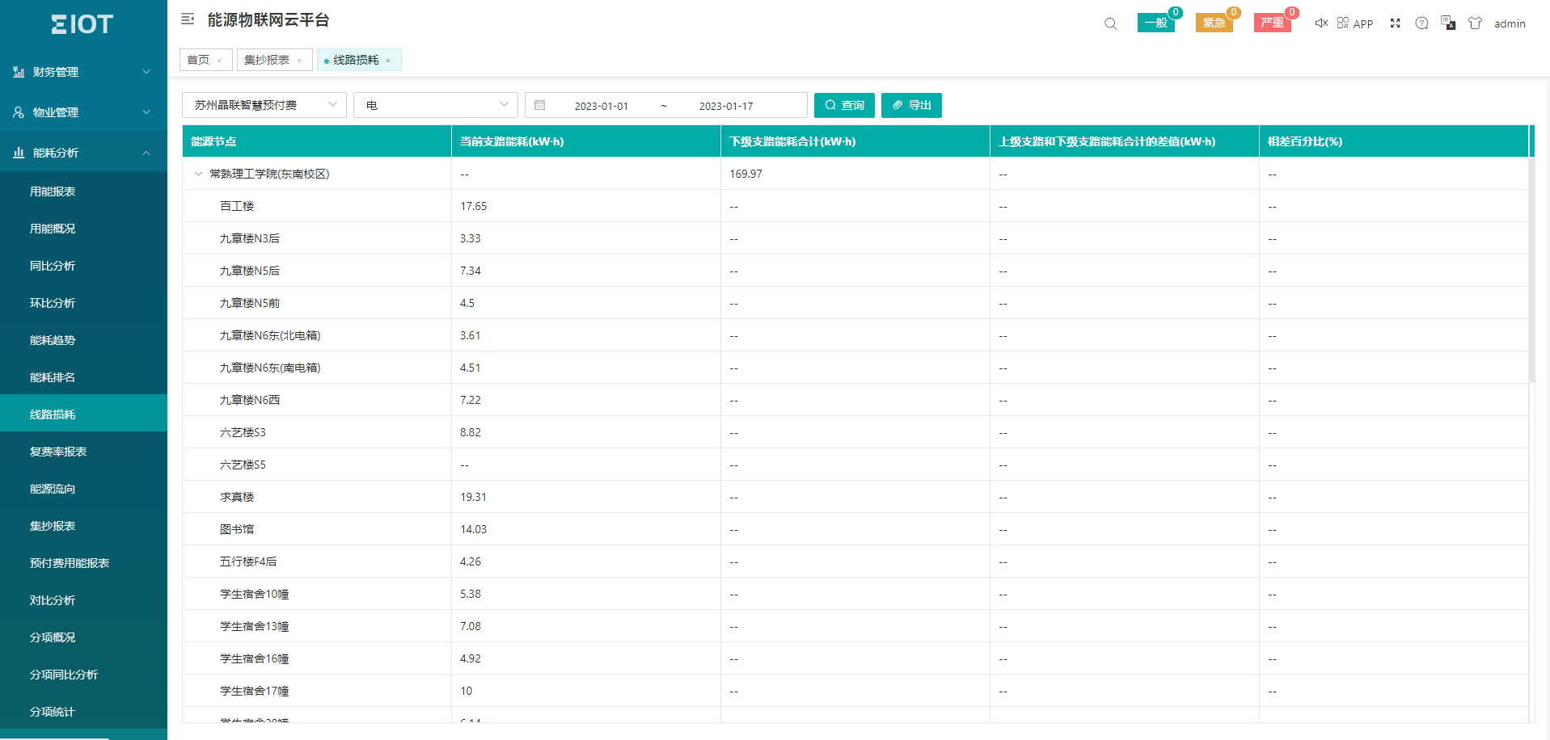
Task: Expand the 物业管理 menu chevron
Action: point(146,112)
